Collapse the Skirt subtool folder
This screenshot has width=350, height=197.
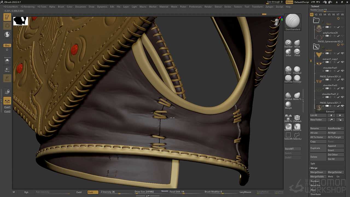point(316,20)
